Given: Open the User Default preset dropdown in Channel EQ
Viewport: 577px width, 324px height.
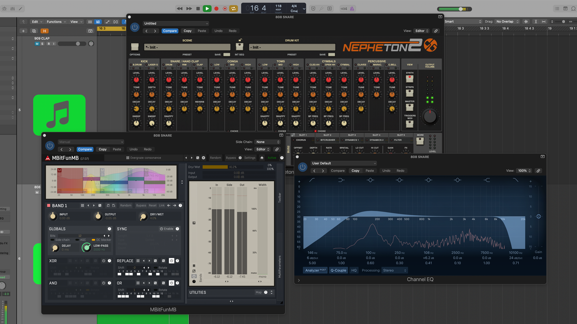Looking at the screenshot, I should (344, 163).
